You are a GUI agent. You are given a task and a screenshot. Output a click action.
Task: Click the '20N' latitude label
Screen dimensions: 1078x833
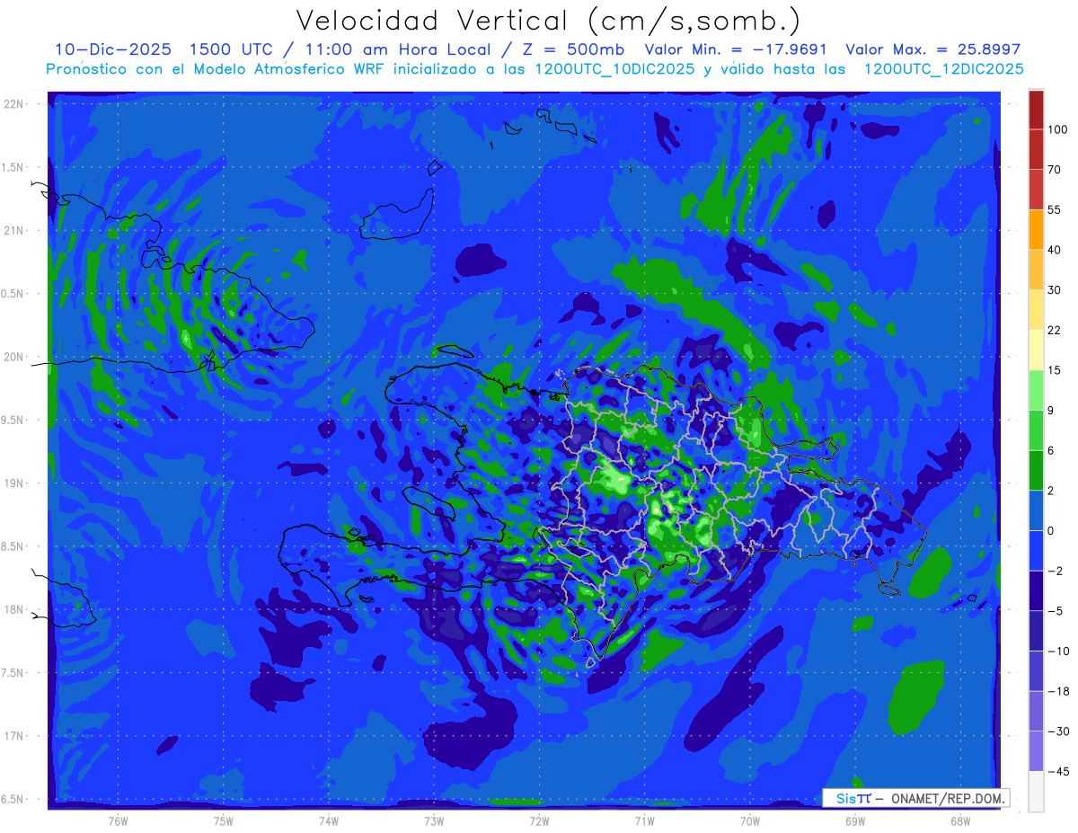coord(15,357)
